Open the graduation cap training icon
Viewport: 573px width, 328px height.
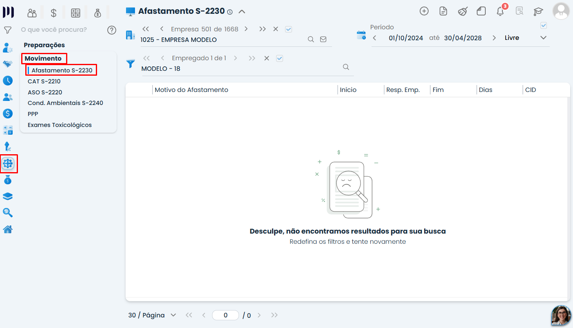[538, 11]
